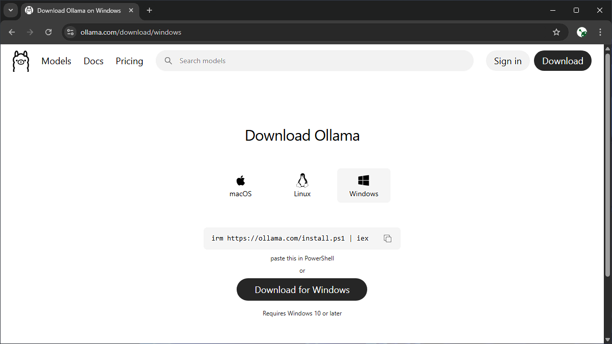Click the Sign in button
This screenshot has height=344, width=612.
[x=508, y=61]
